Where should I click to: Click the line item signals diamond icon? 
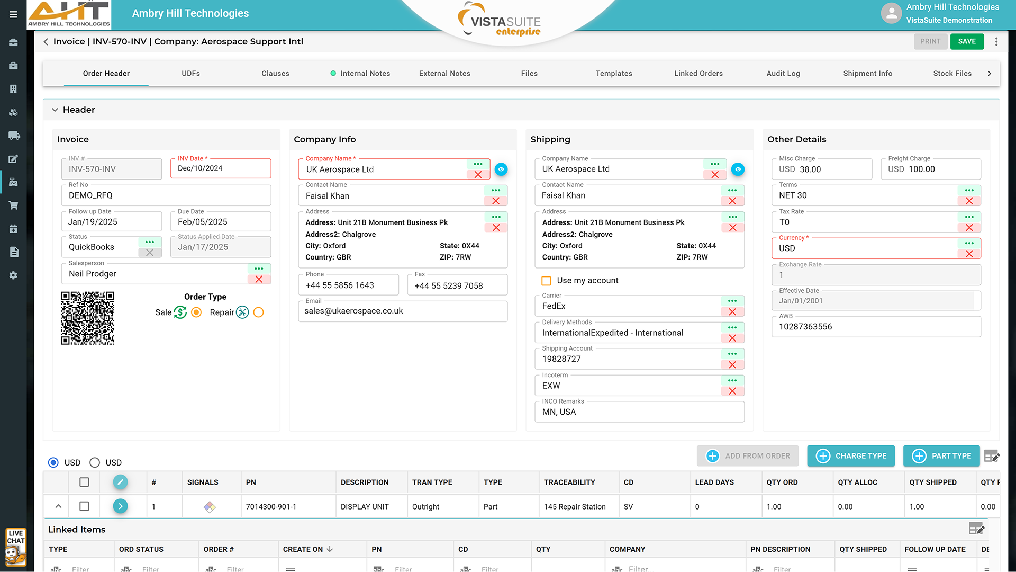point(210,507)
